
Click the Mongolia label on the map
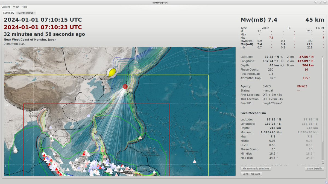coord(60,62)
